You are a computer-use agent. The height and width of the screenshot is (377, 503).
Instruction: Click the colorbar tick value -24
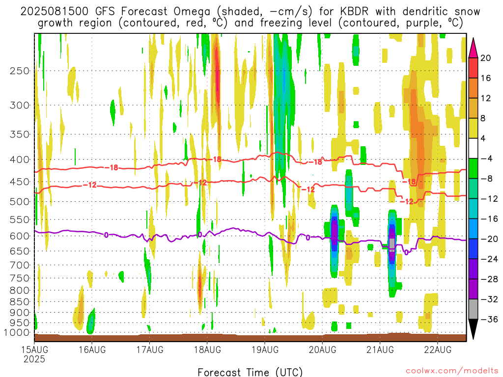coord(489,259)
